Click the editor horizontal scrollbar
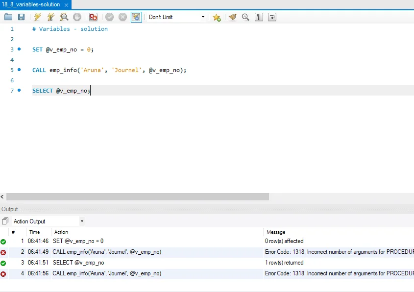Screen dimensions: 414x292 pyautogui.click(x=138, y=196)
